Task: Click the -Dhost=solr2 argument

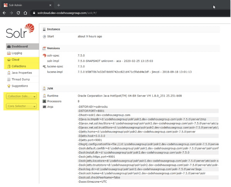Action: point(104,115)
